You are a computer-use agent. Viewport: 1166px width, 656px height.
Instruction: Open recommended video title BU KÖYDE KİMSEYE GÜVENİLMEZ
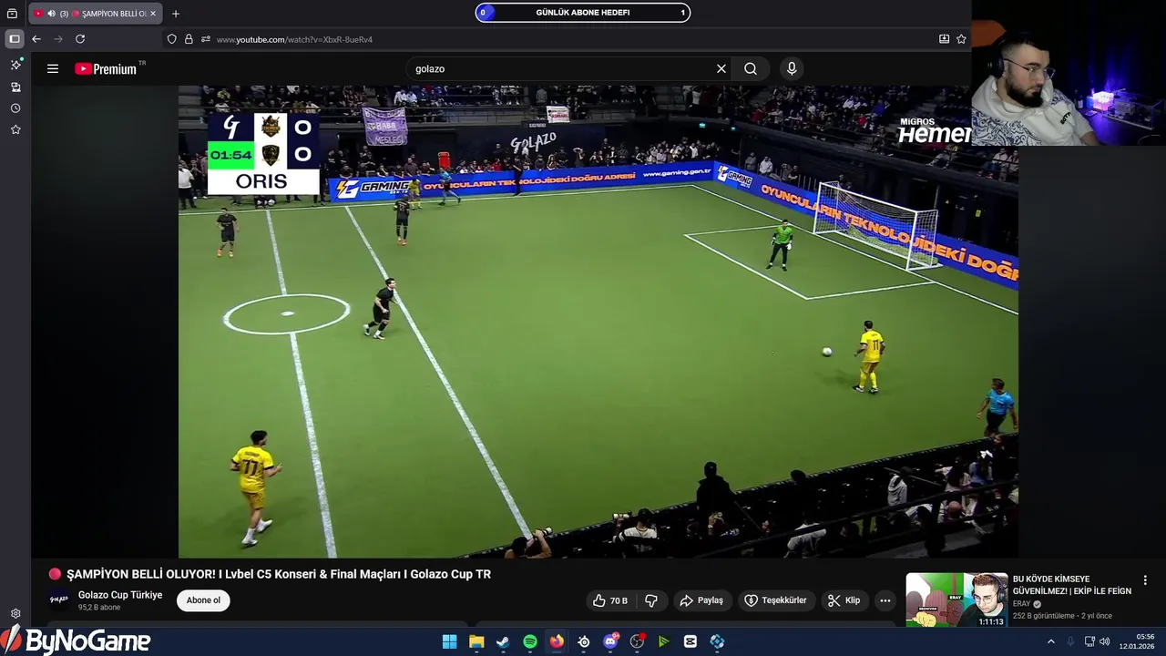pos(1072,585)
